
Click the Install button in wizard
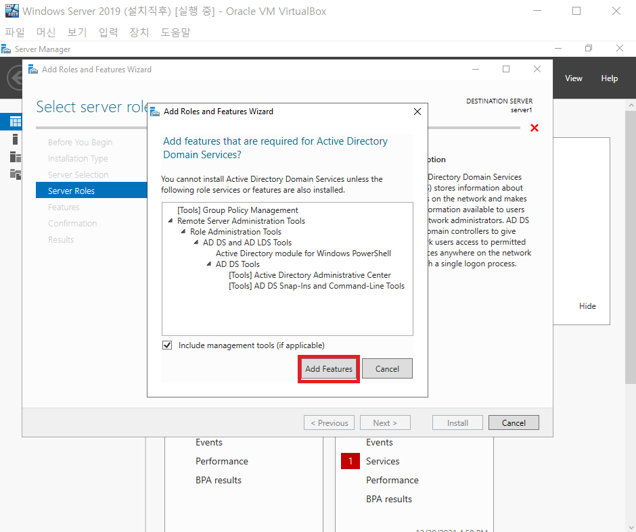coord(457,422)
